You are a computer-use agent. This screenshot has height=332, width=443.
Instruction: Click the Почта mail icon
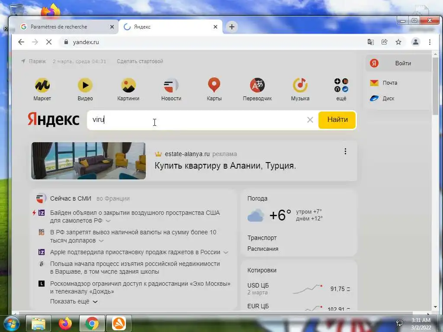[x=374, y=83]
